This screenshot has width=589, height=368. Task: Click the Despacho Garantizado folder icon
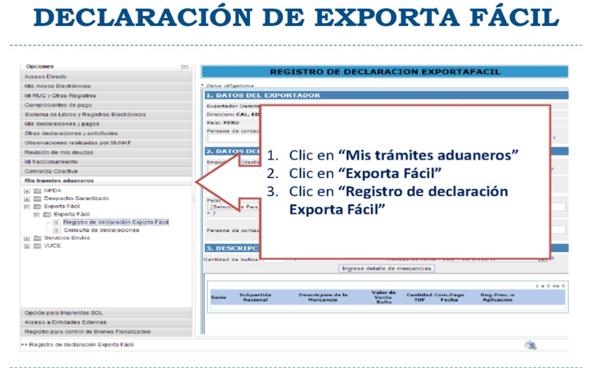coord(37,199)
